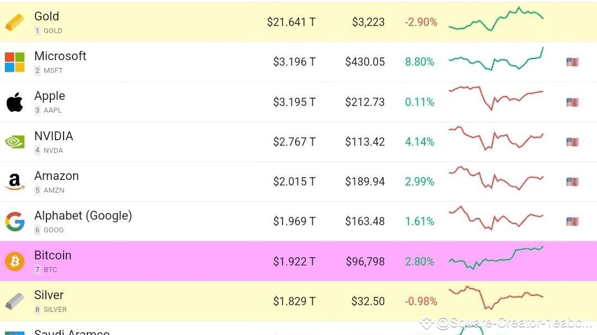Click Amazon's $2.015 T market cap

pos(294,182)
